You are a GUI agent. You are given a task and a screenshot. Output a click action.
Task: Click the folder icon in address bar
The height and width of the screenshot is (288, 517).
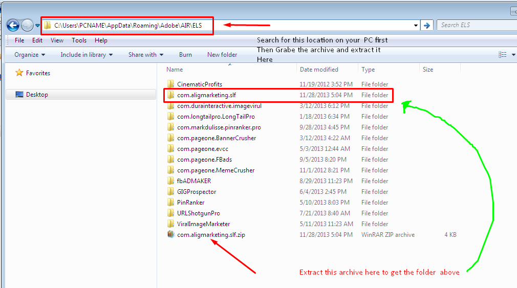[48, 26]
